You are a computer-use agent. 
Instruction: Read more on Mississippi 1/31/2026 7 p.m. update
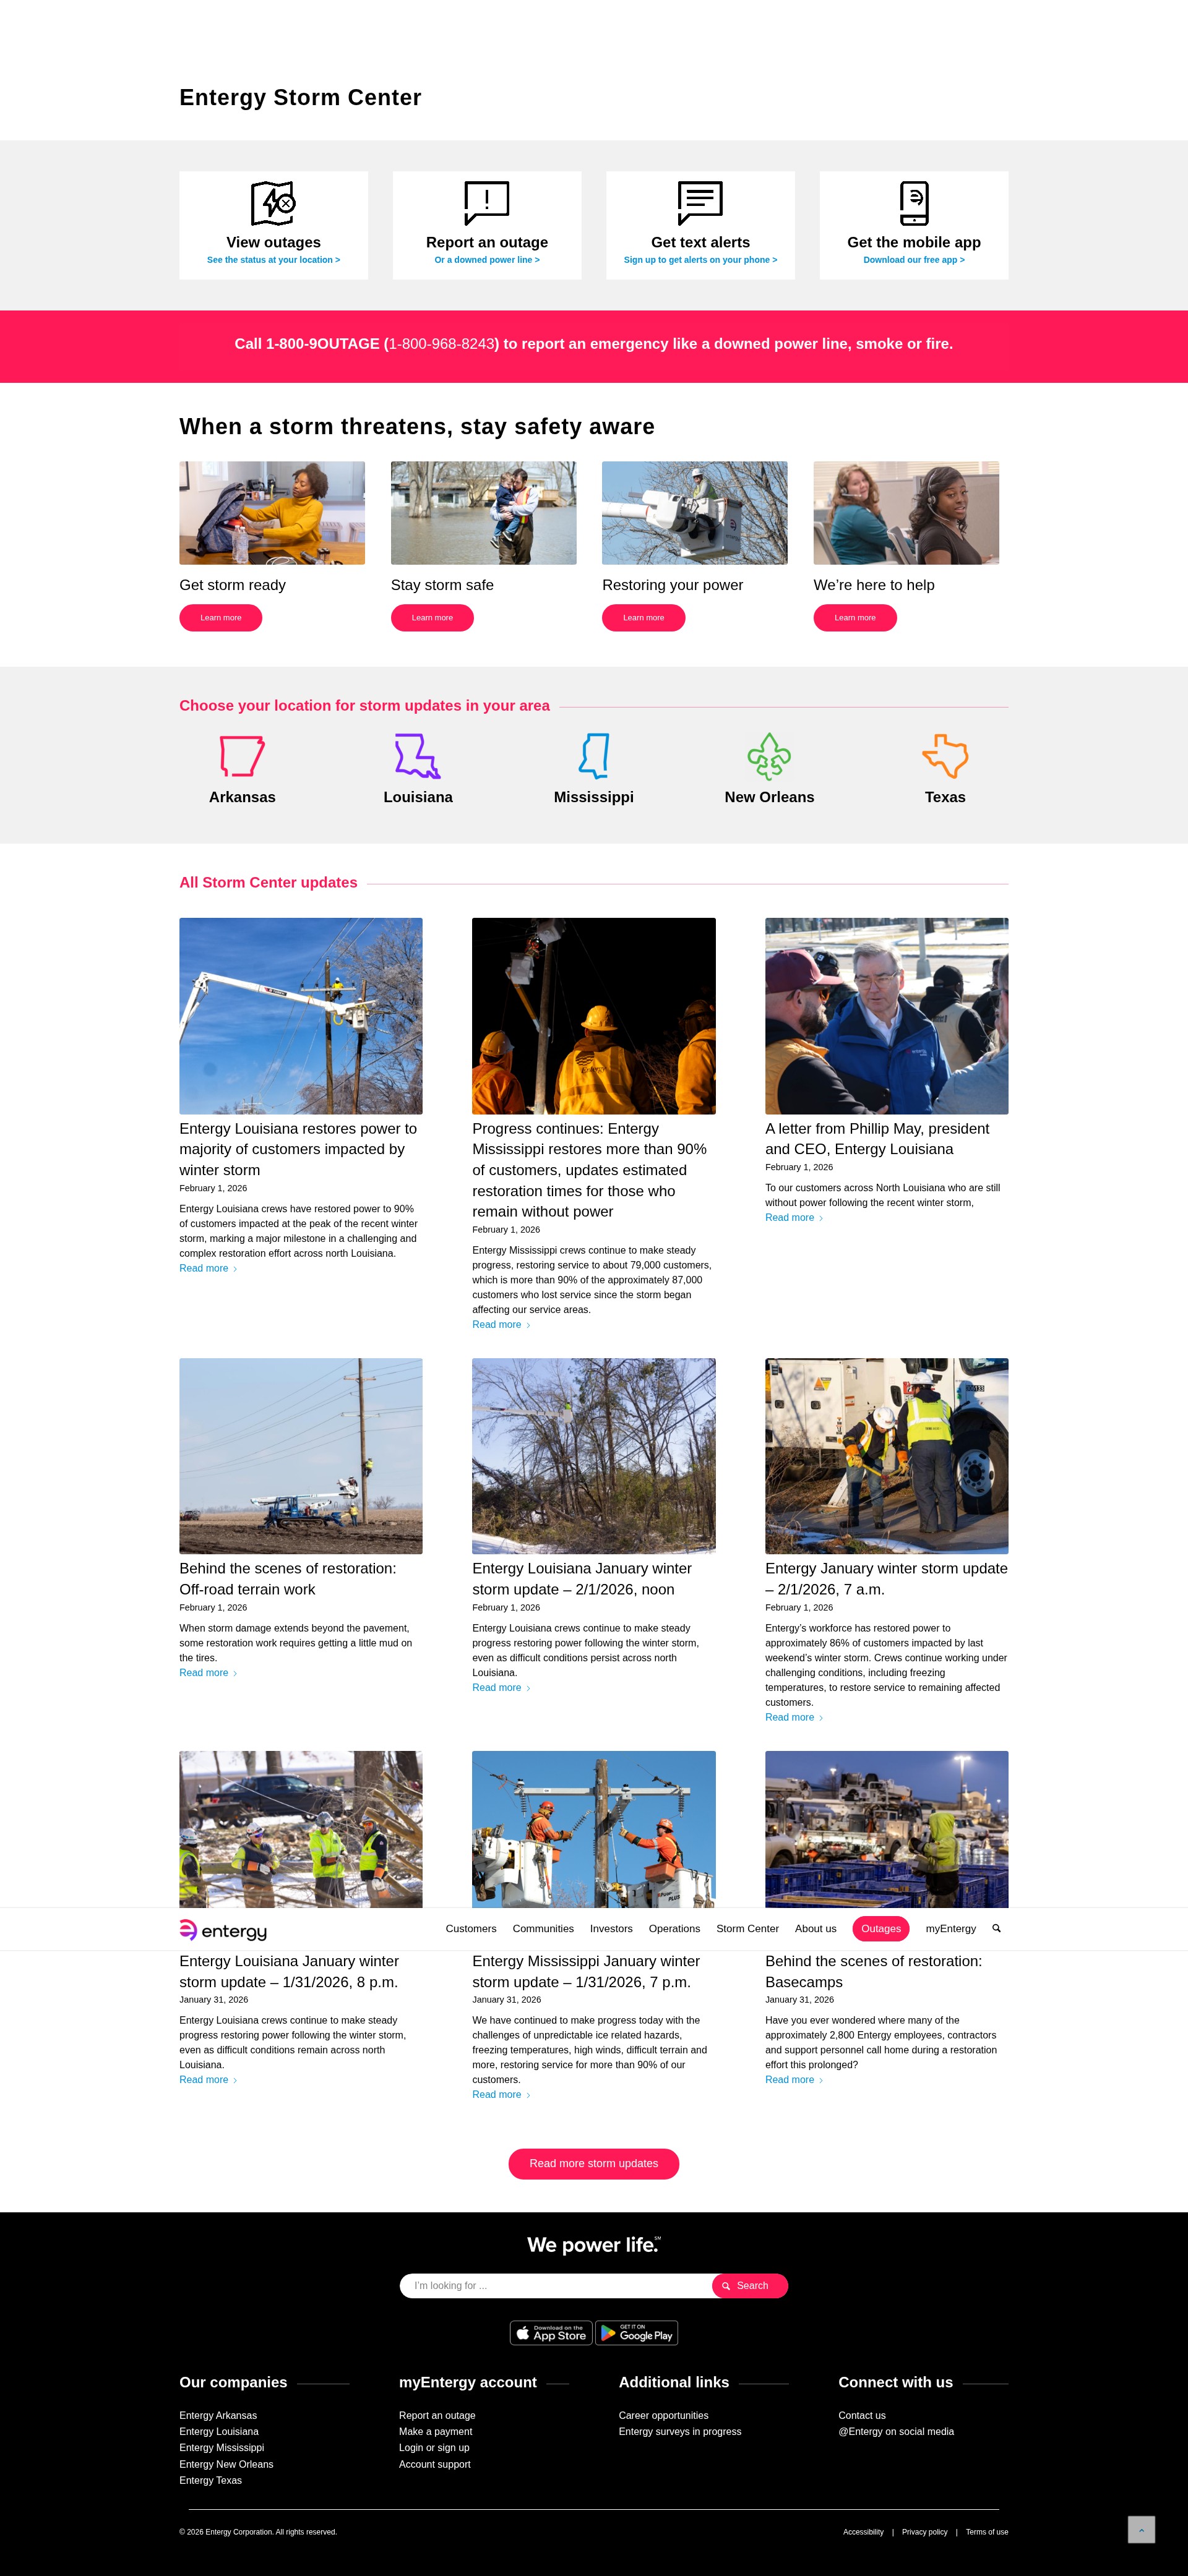501,2094
